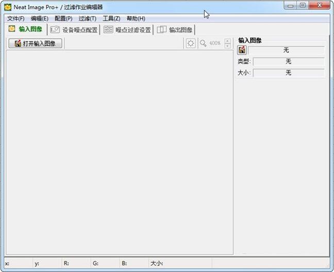Decrease zoom with the down arrow

(x=227, y=46)
